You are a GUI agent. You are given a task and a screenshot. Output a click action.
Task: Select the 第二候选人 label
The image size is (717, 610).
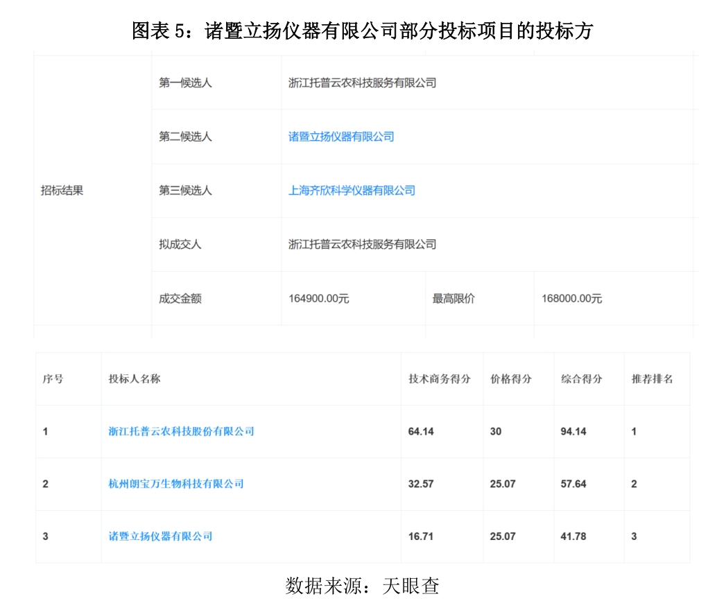coord(185,137)
